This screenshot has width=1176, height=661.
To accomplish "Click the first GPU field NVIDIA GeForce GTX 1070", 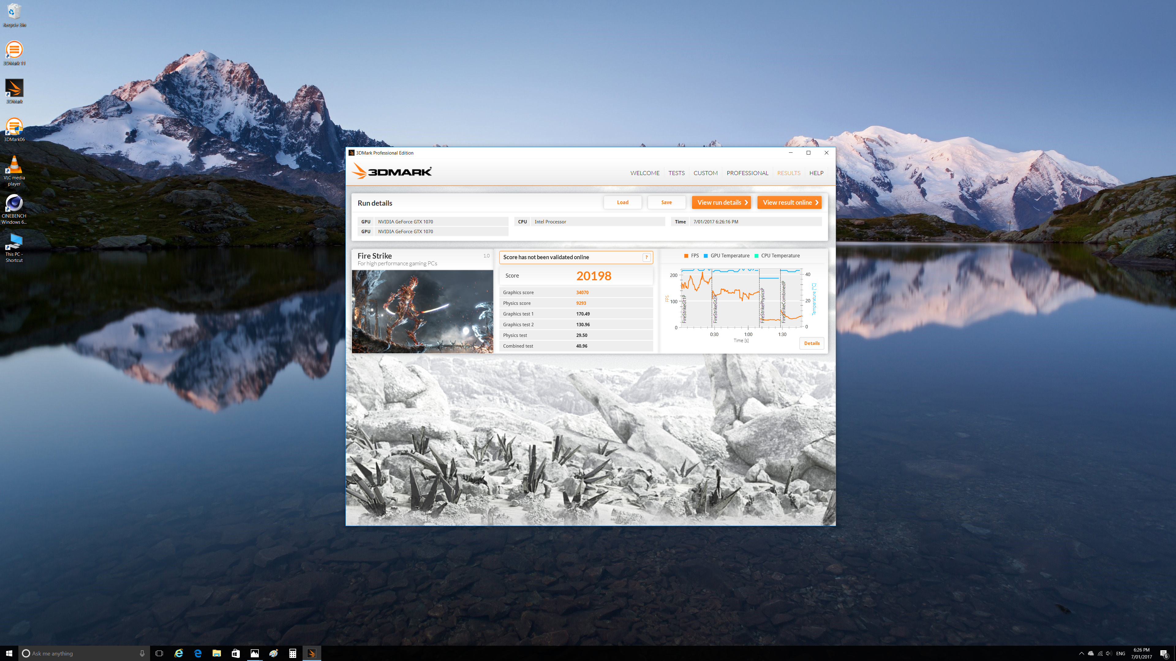I will click(x=441, y=222).
